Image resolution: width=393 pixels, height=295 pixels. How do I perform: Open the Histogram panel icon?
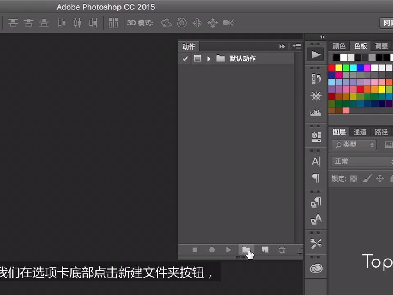(x=316, y=112)
